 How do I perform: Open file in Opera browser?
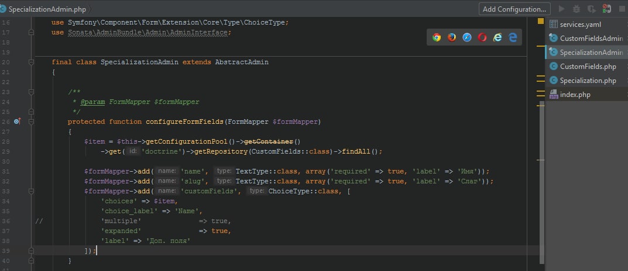click(482, 37)
